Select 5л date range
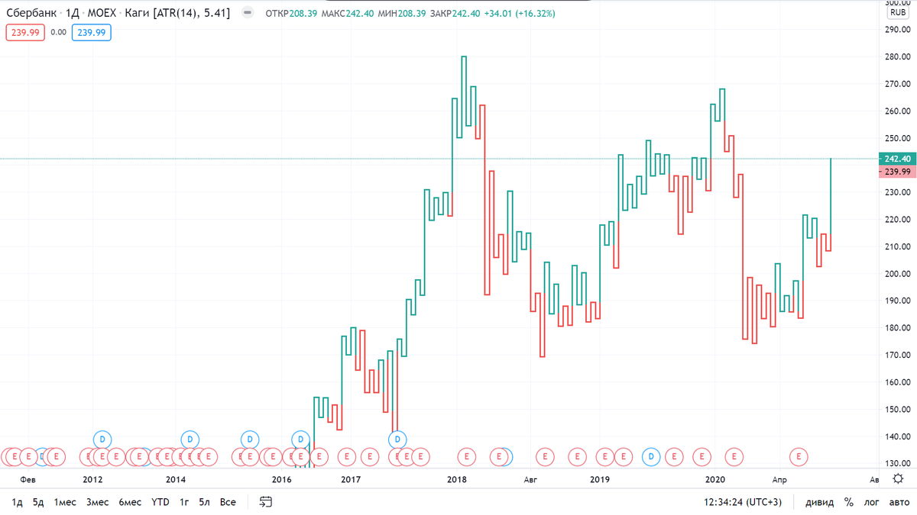Screen dimensions: 917x515 coord(205,502)
